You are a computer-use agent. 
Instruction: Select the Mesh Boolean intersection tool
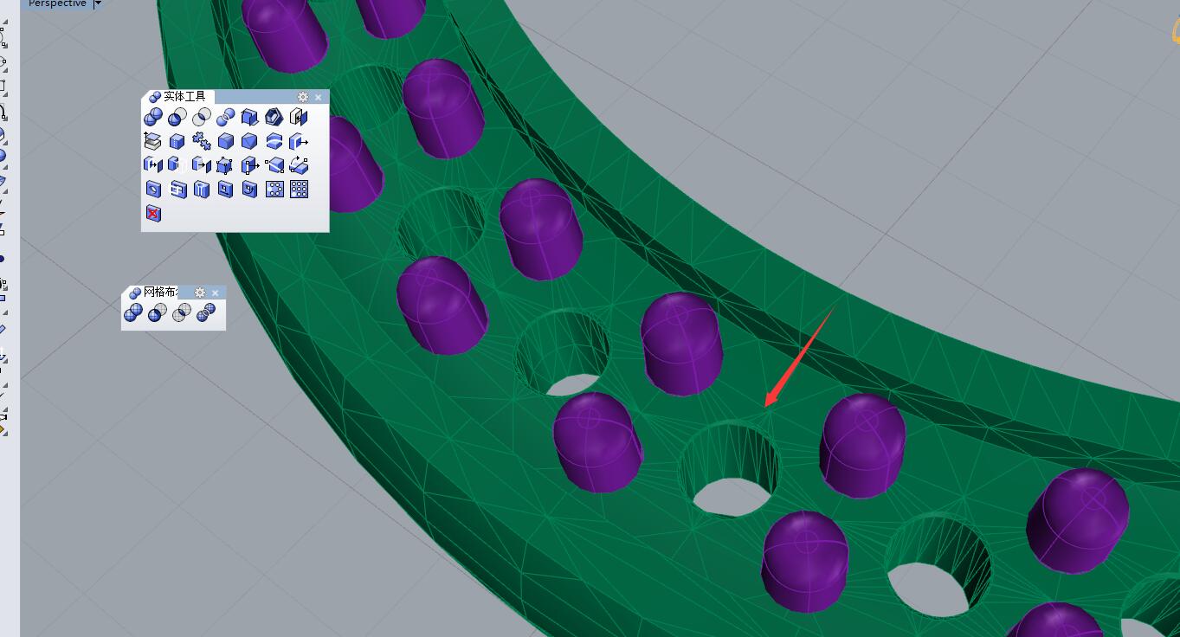181,313
